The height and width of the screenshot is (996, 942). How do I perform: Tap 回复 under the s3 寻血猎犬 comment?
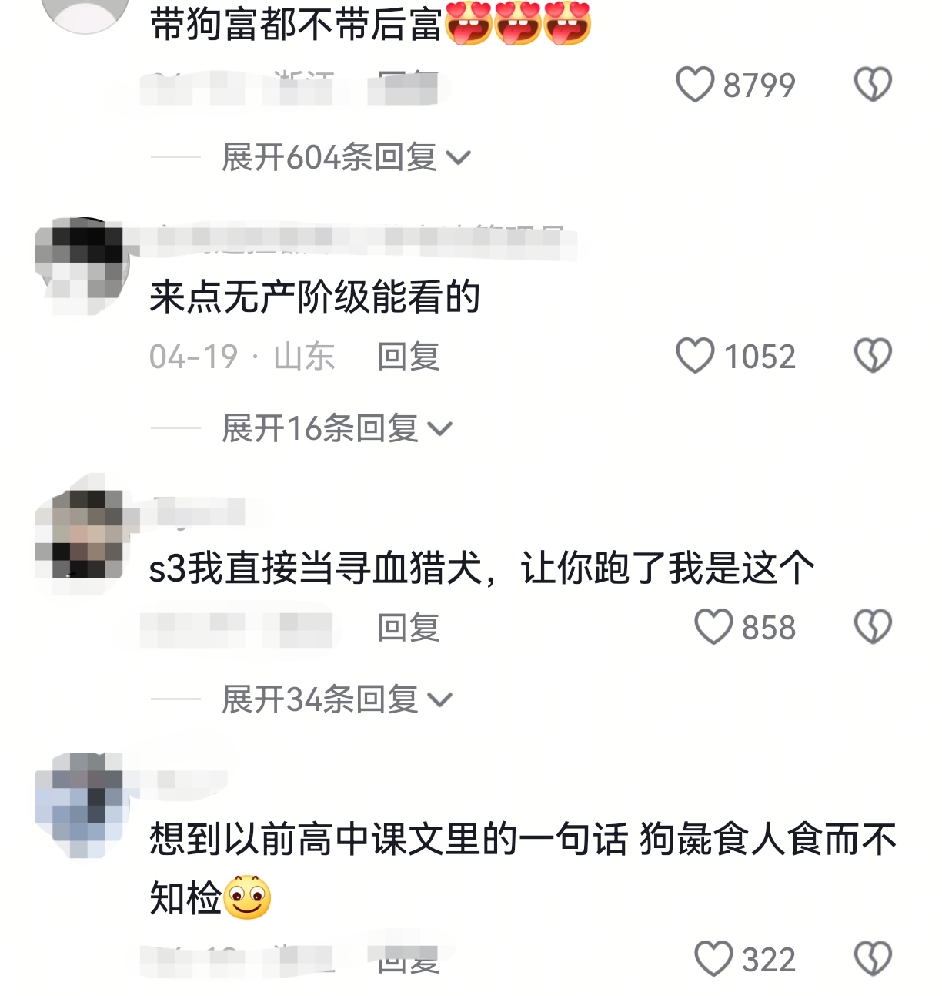tap(408, 628)
